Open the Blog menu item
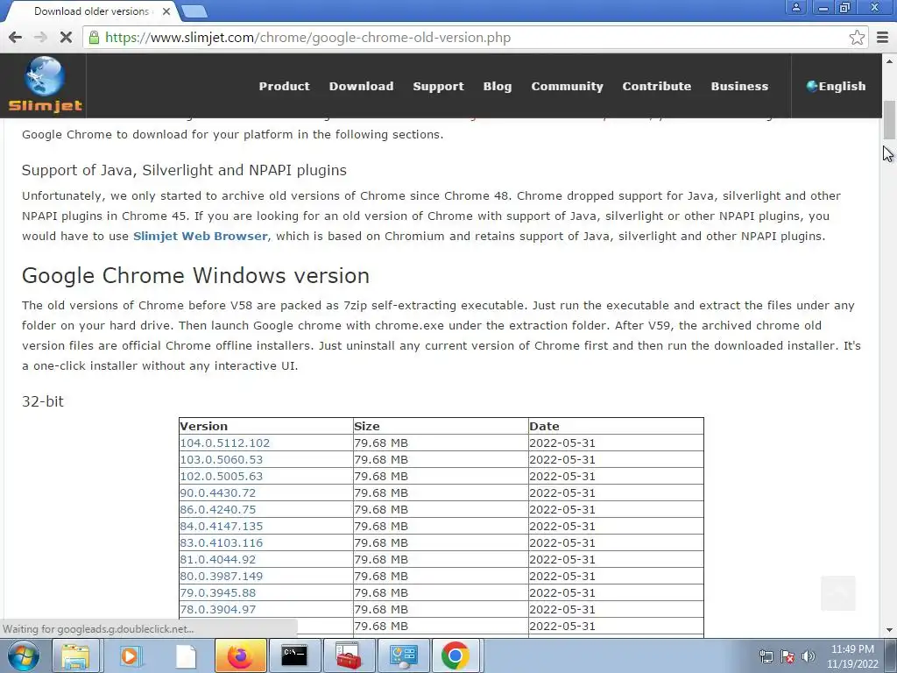This screenshot has height=673, width=897. click(x=498, y=86)
